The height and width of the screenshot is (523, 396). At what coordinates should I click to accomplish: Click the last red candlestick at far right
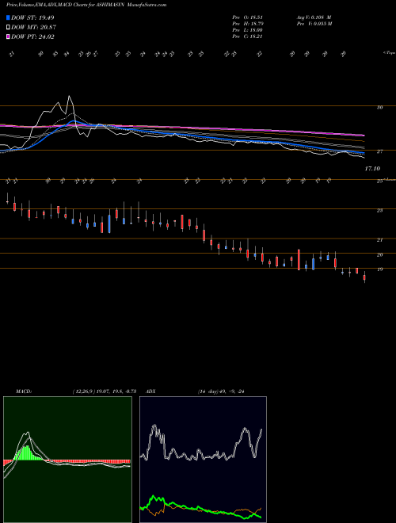click(x=364, y=277)
